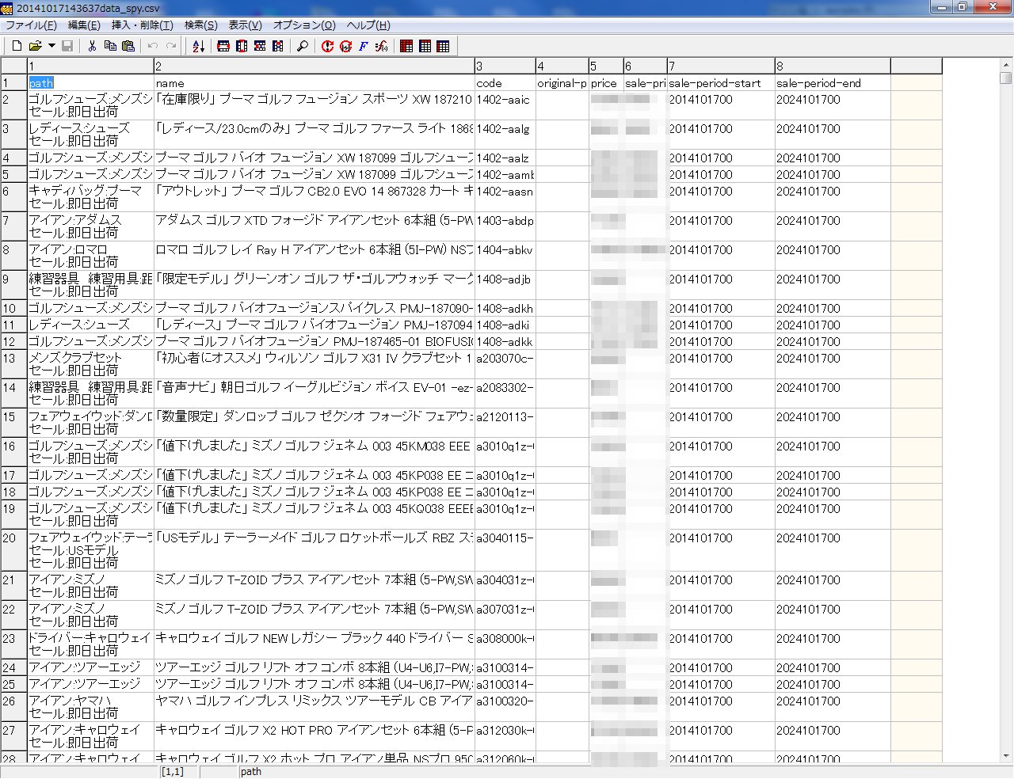1014x779 pixels.
Task: Click the second red circular arrow icon
Action: (x=345, y=47)
